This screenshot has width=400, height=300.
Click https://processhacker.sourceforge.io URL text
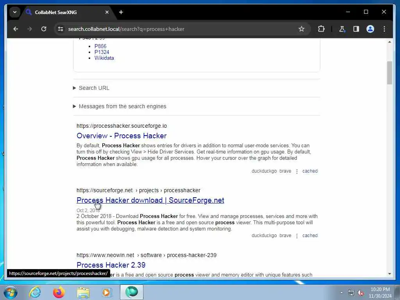click(122, 126)
